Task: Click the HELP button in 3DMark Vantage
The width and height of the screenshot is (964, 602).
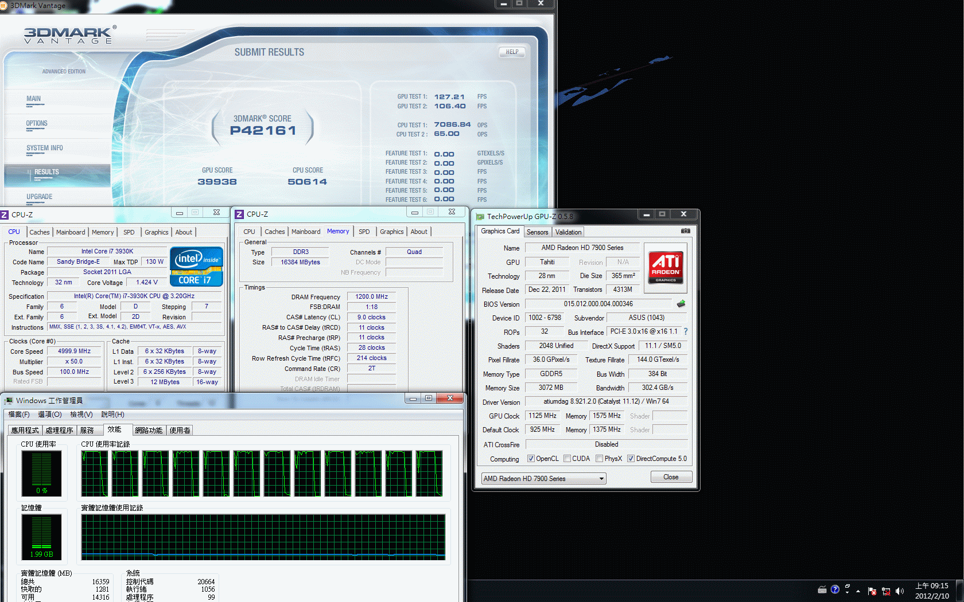Action: [512, 52]
